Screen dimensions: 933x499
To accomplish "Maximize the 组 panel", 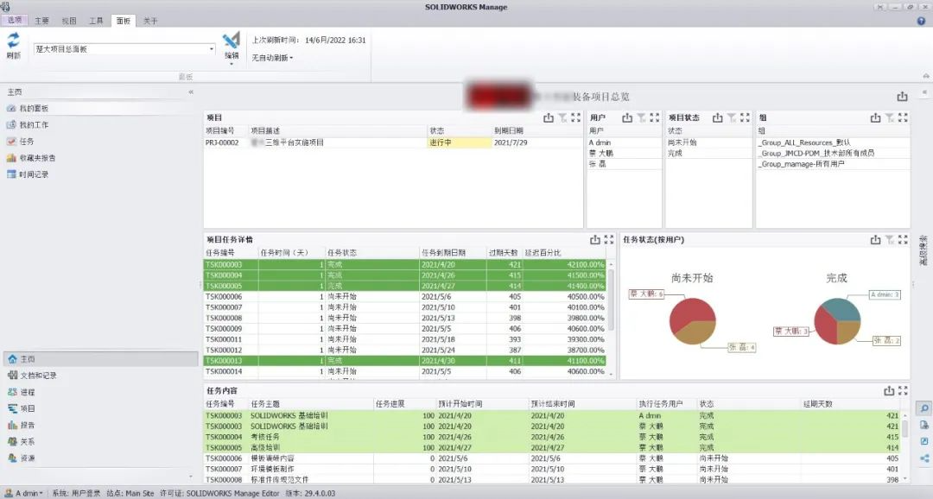I will tap(903, 117).
